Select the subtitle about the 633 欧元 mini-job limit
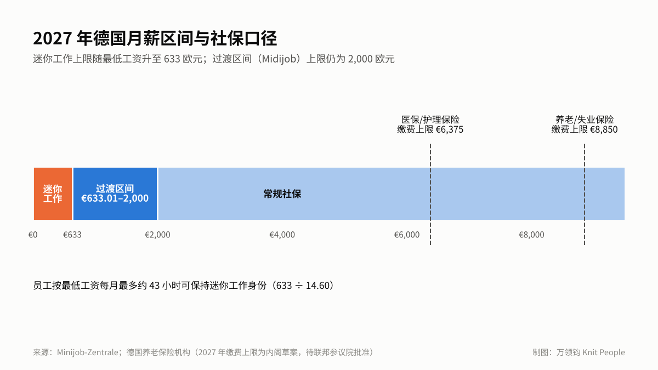The width and height of the screenshot is (658, 370). (x=214, y=59)
